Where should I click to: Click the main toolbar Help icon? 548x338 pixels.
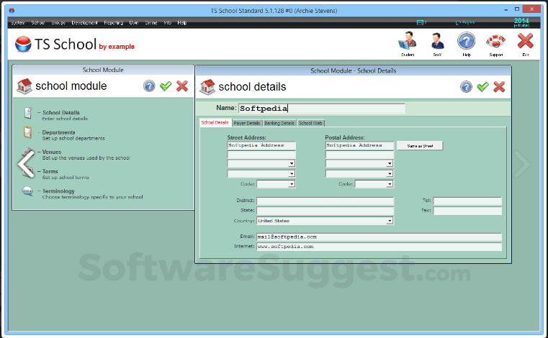466,41
